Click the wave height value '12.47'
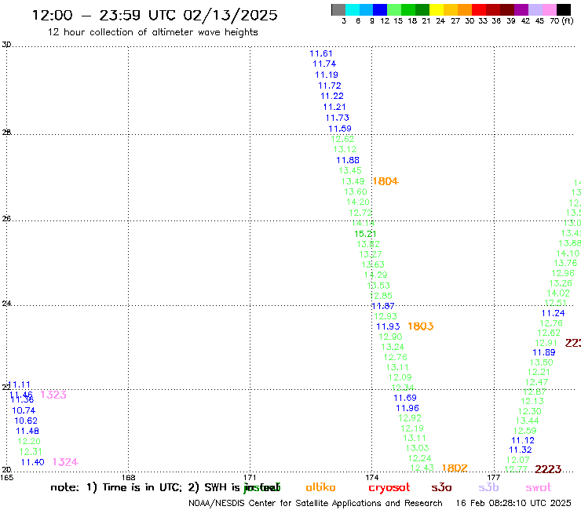Viewport: 581px width, 510px height. pos(536,382)
